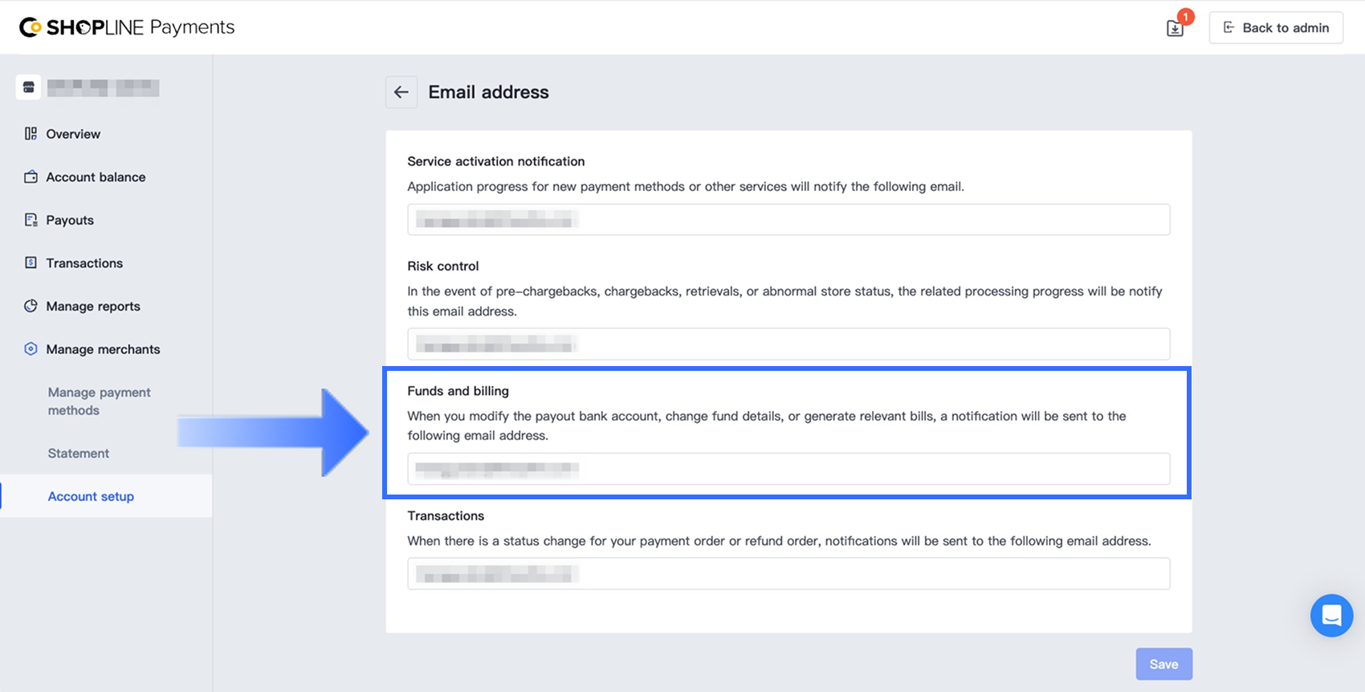The image size is (1365, 692).
Task: Open Manage payment methods submenu item
Action: point(99,401)
